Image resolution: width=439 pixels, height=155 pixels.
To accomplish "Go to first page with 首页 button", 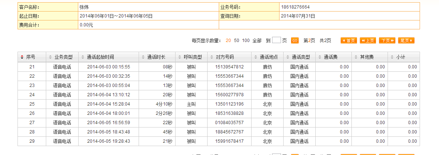I will (348, 41).
